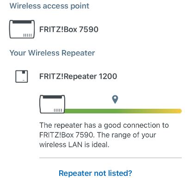
Task: Select the FRITZ!Repeater 1200 device icon
Action: click(22, 76)
